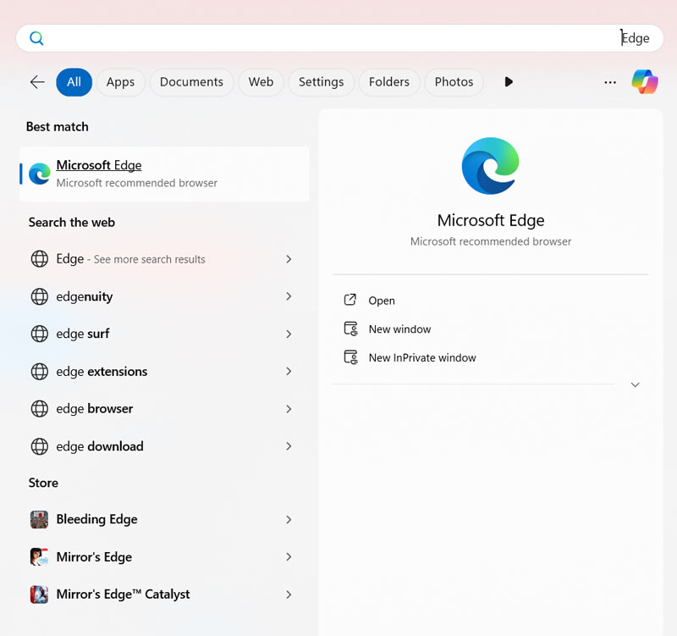Viewport: 677px width, 636px height.
Task: Expand chevron for edge browser suggestion
Action: pos(289,409)
